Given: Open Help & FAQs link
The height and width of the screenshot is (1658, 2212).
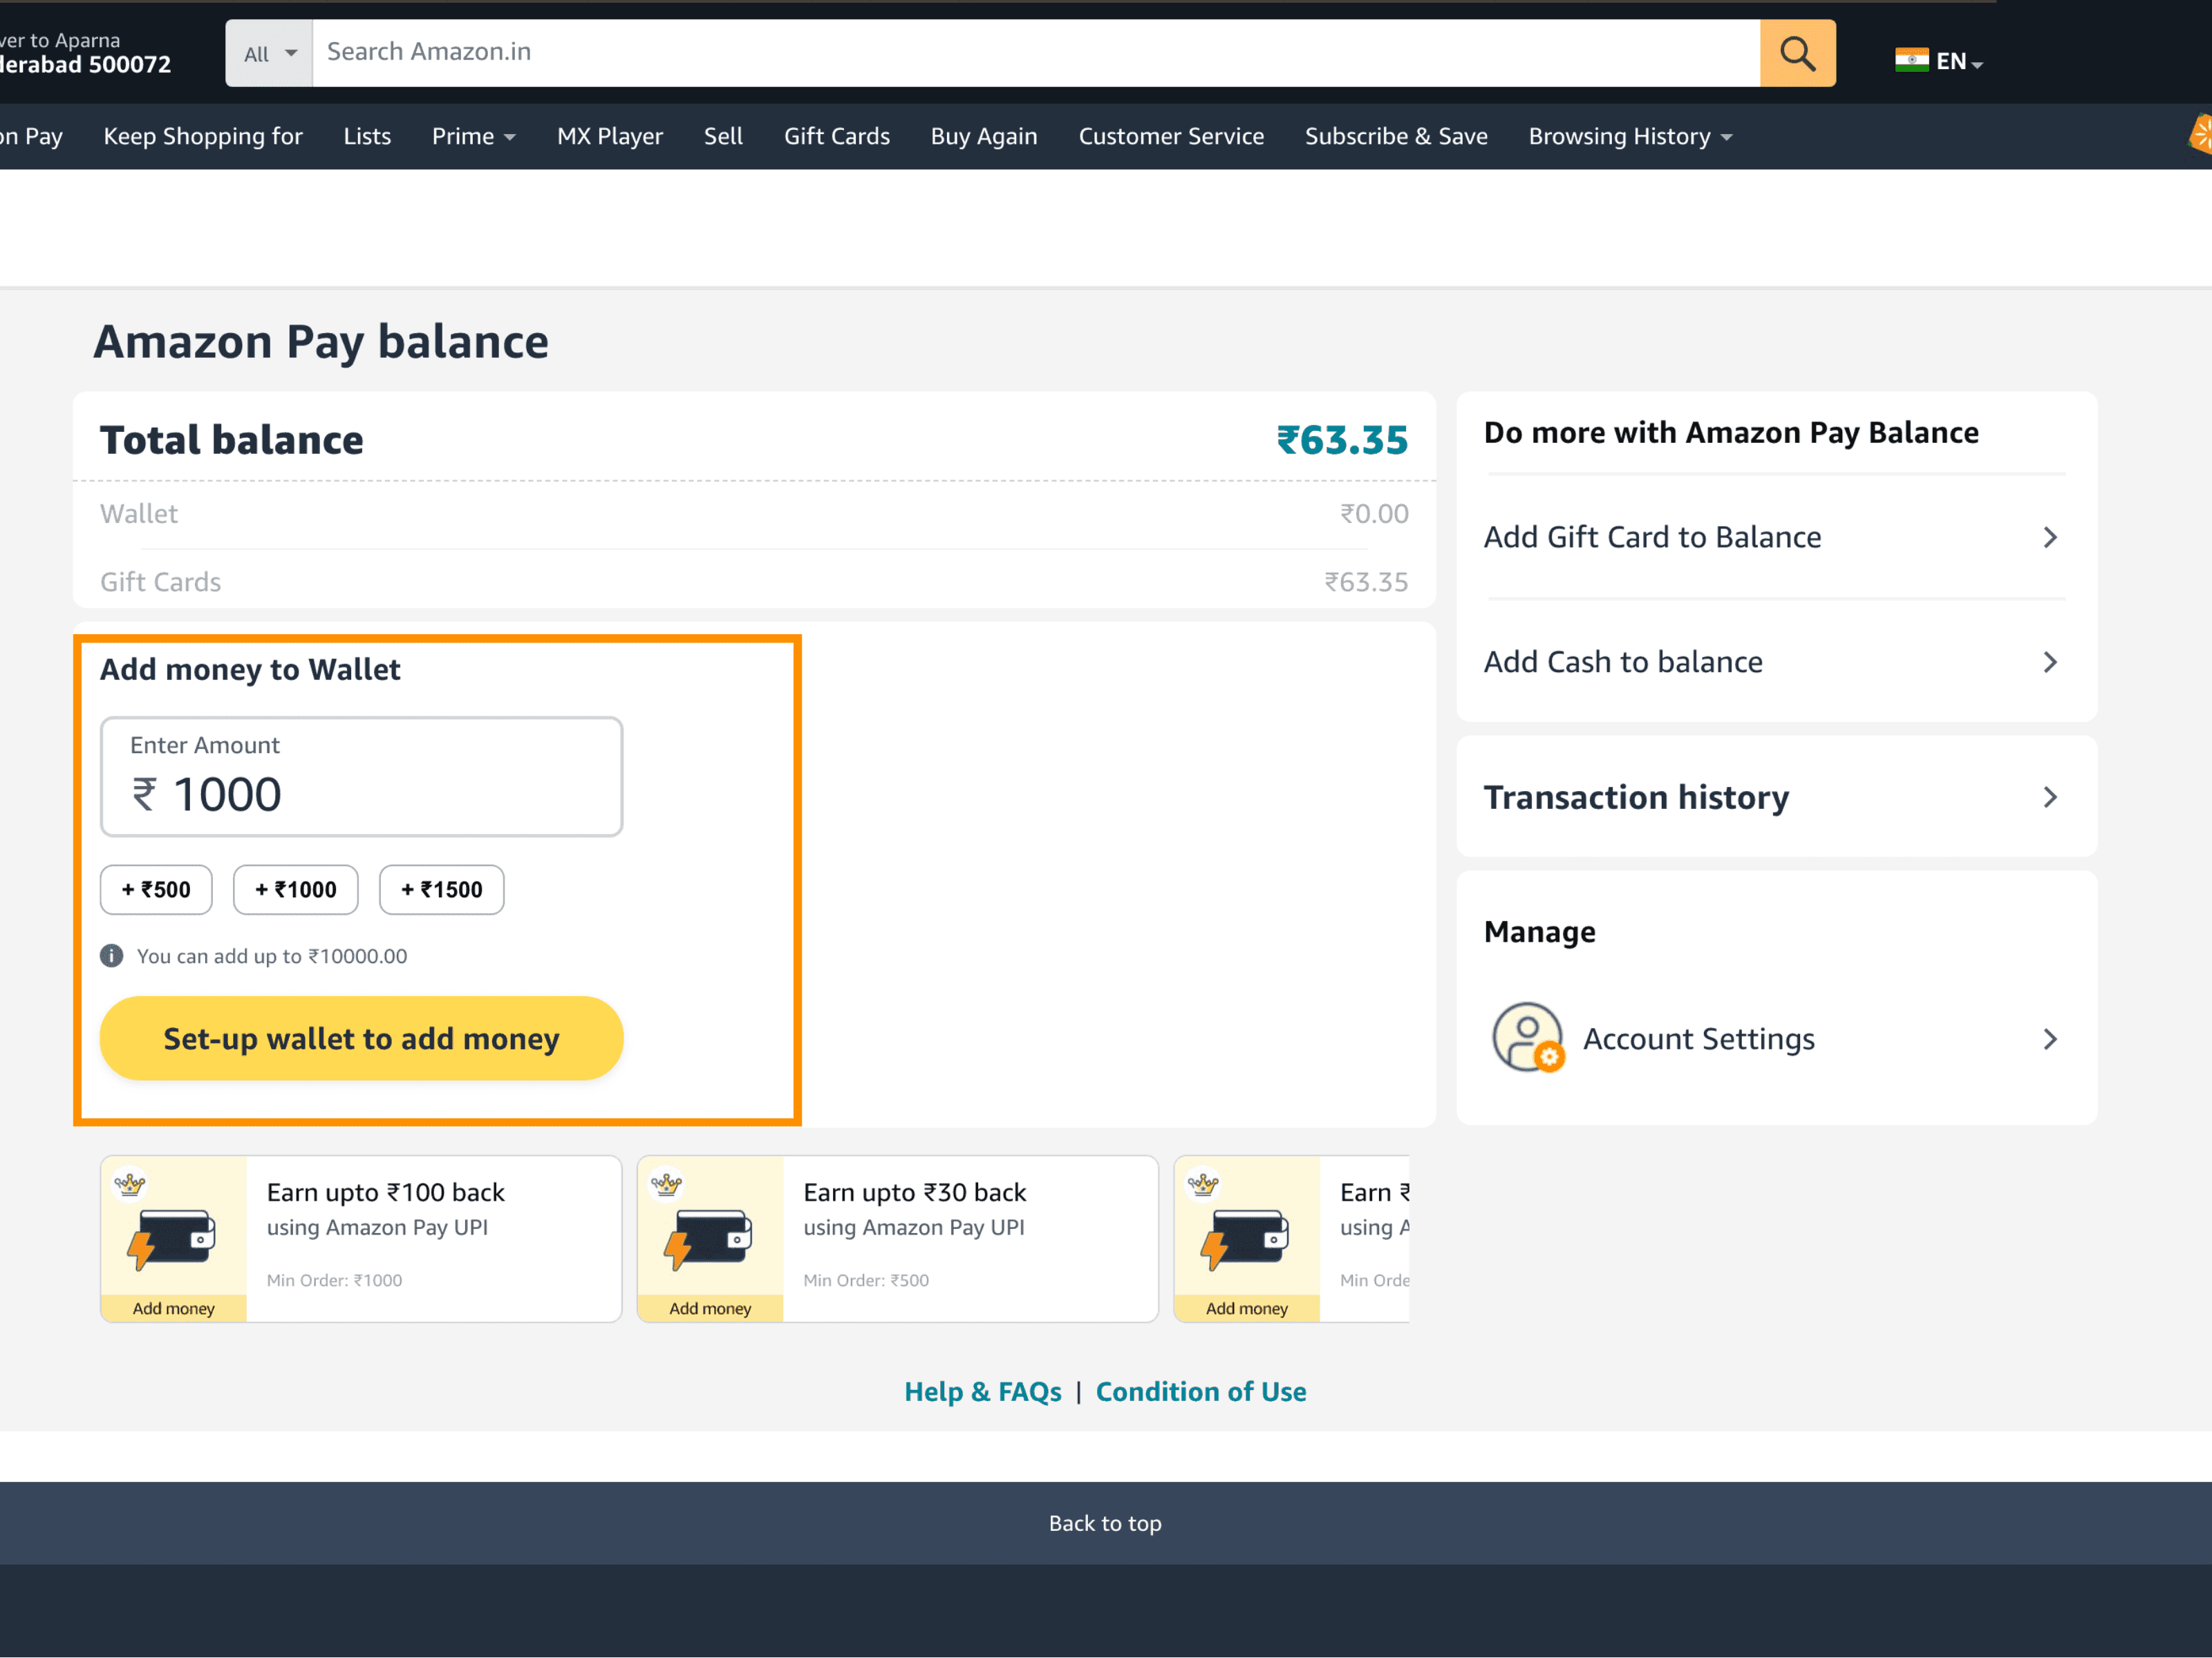Looking at the screenshot, I should tap(983, 1391).
